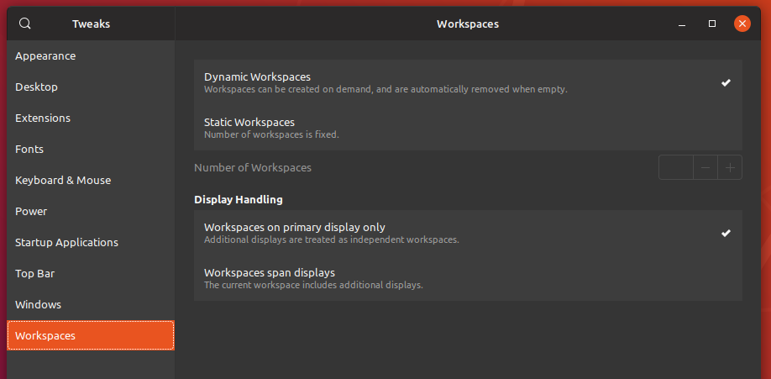Click 'The current workspace includes additional displays.' text
Viewport: 771px width, 379px height.
313,285
